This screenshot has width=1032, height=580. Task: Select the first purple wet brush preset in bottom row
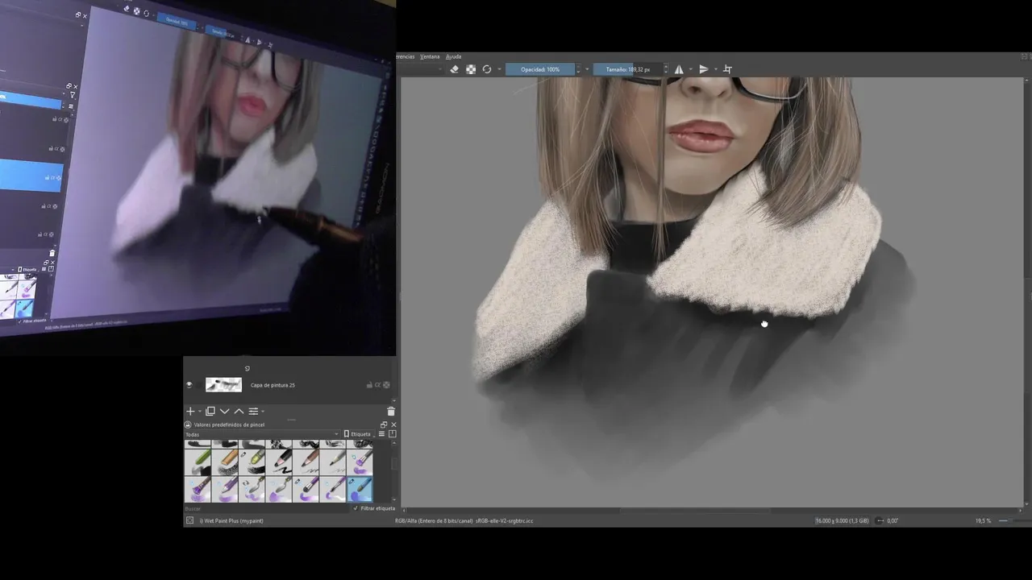(198, 489)
